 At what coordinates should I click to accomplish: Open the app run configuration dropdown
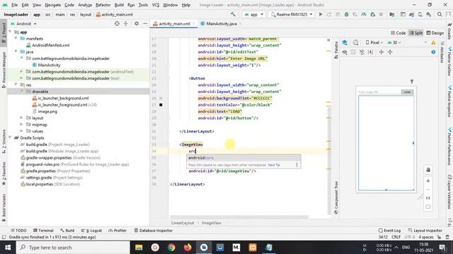[254, 14]
